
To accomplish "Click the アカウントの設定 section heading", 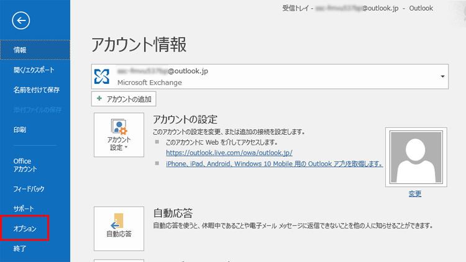I will [x=185, y=119].
